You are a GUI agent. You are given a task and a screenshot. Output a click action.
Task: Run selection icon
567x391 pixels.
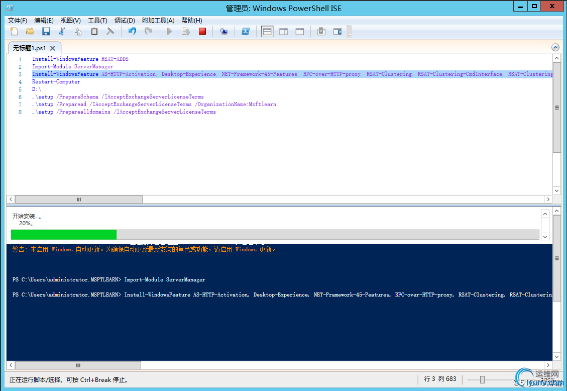[x=186, y=32]
